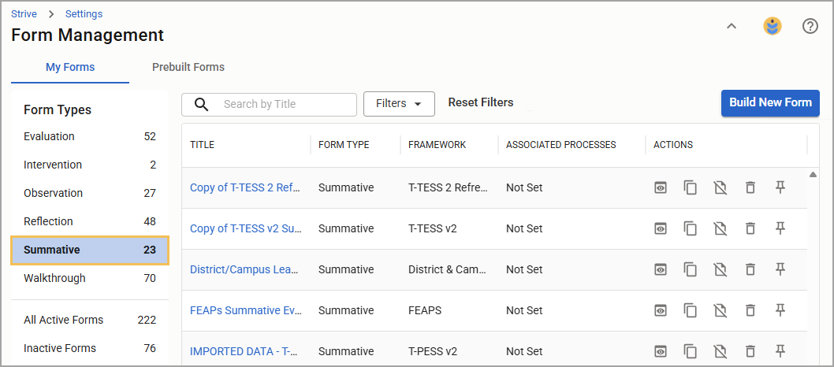Click the FEAPS framework cell
Image resolution: width=834 pixels, height=367 pixels.
425,310
